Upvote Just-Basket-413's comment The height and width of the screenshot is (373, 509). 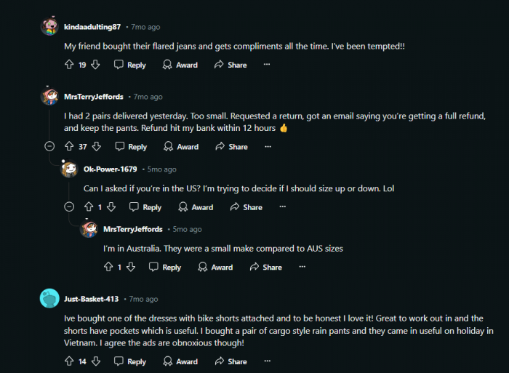[69, 361]
